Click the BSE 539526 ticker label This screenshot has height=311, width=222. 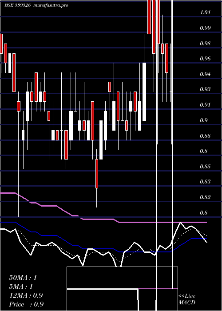point(17,5)
